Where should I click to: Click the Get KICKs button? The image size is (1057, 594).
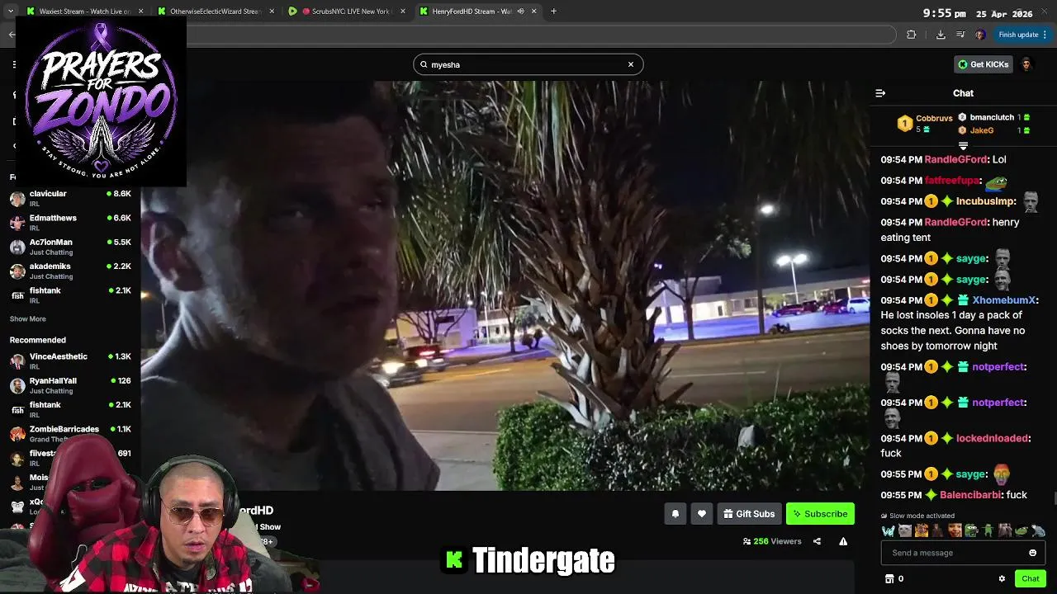pyautogui.click(x=983, y=64)
